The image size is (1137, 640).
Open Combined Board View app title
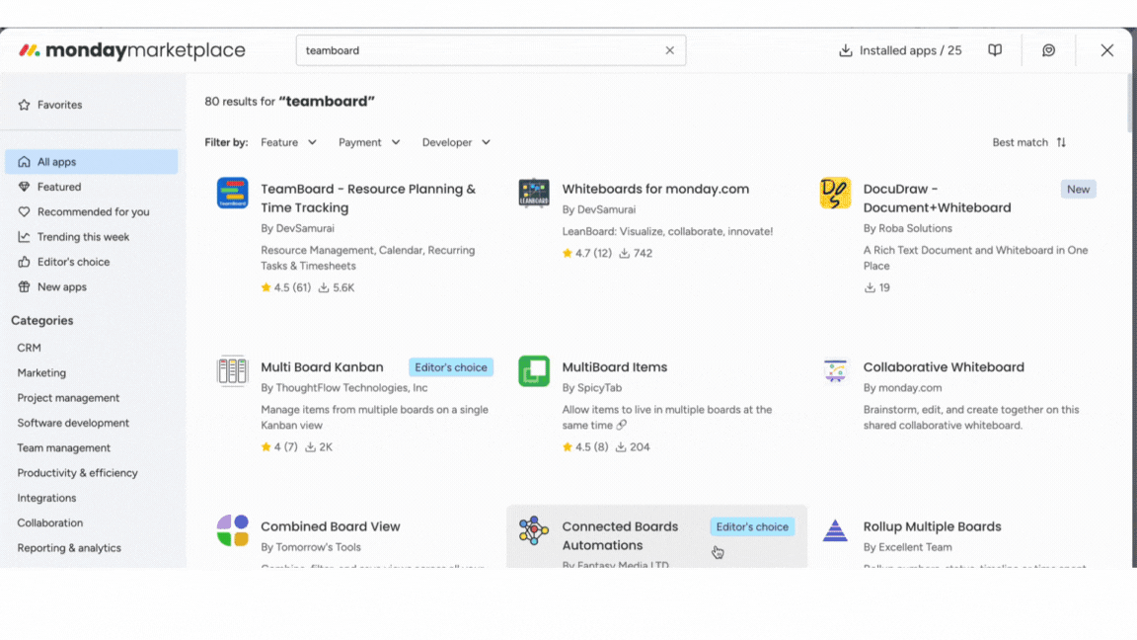click(x=331, y=526)
